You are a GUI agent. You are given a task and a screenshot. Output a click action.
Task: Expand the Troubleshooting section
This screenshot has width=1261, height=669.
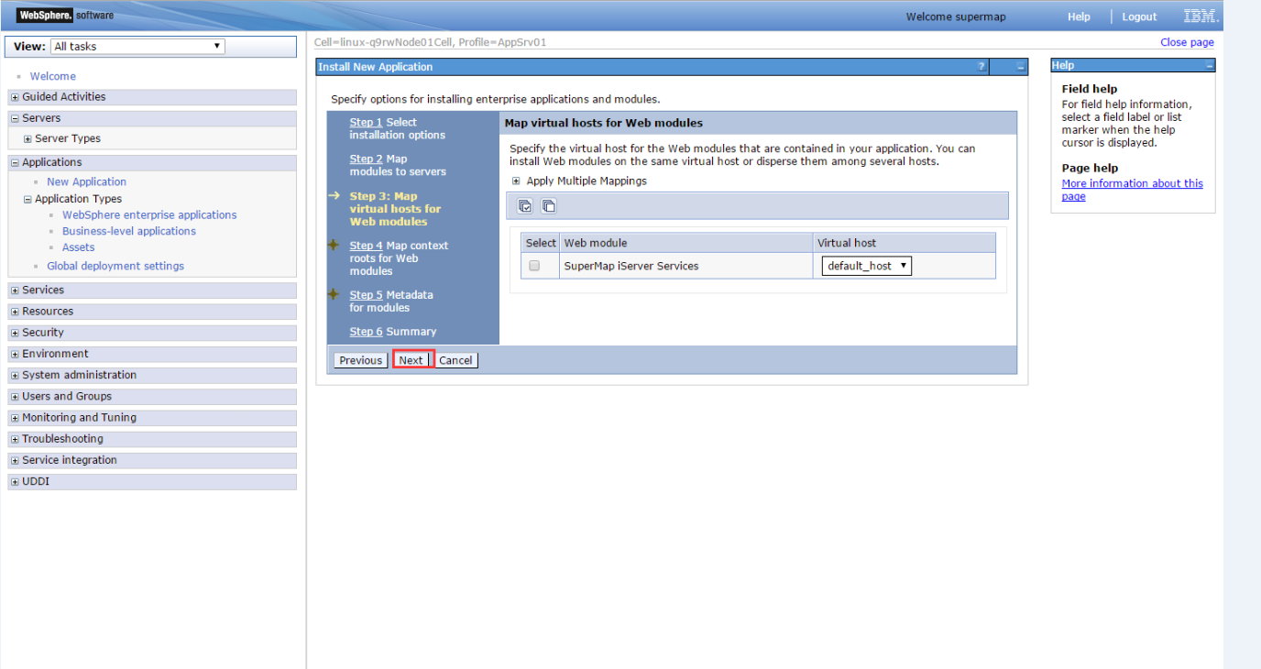(15, 439)
